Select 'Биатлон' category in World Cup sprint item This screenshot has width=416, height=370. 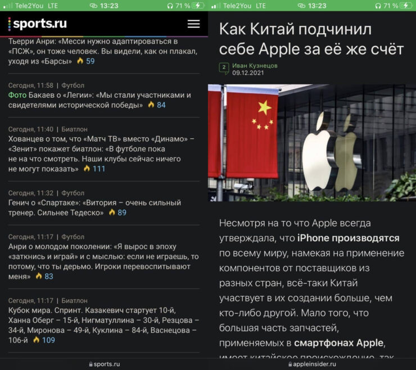click(x=75, y=300)
